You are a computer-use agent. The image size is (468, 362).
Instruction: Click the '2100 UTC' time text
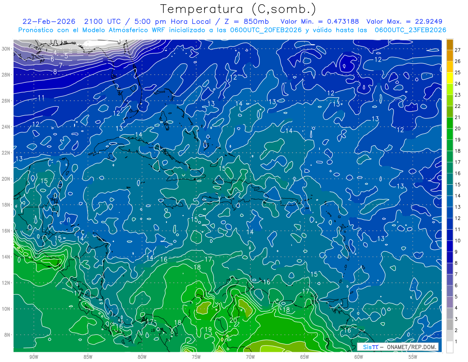103,21
